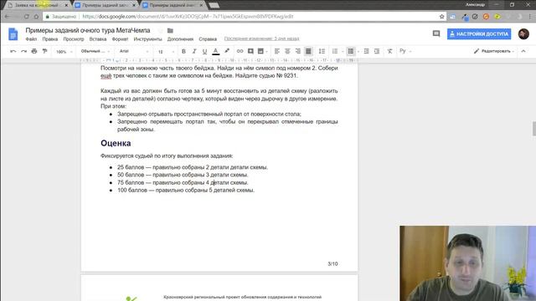Viewport: 536px width, 301px height.
Task: Open a new browser tab
Action: [214, 5]
